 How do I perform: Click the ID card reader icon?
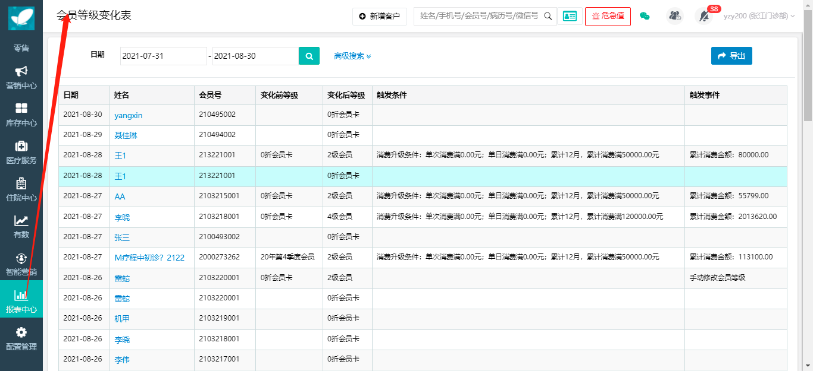click(570, 16)
